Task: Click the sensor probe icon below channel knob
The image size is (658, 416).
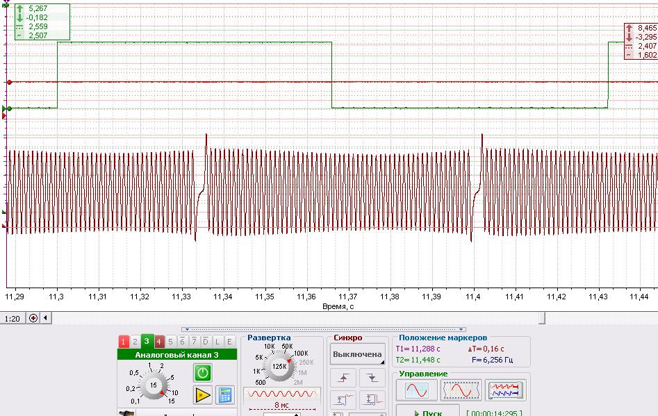Action: [x=126, y=413]
